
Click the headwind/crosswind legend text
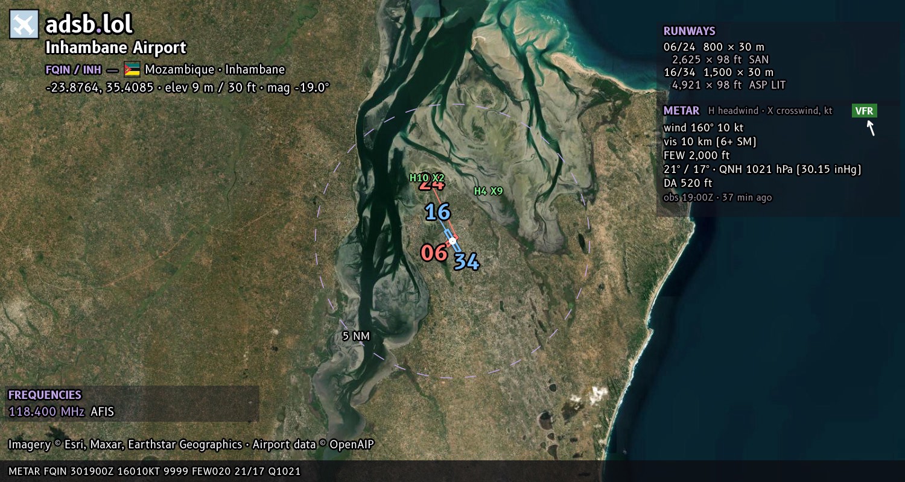coord(770,111)
